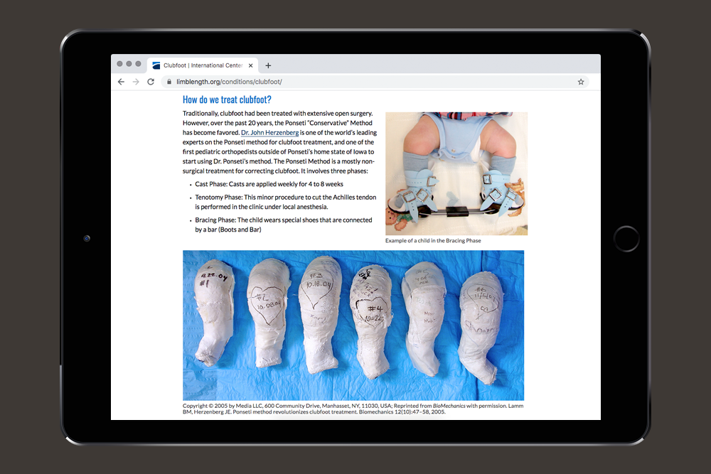Click the third gray window control dot
This screenshot has height=474, width=711.
tap(138, 64)
